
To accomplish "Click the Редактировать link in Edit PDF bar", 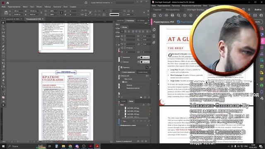I will tap(185, 22).
